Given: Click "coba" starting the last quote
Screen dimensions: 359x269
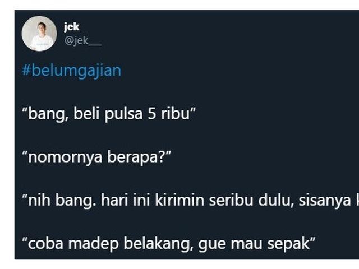Looking at the screenshot, I should coord(45,243).
